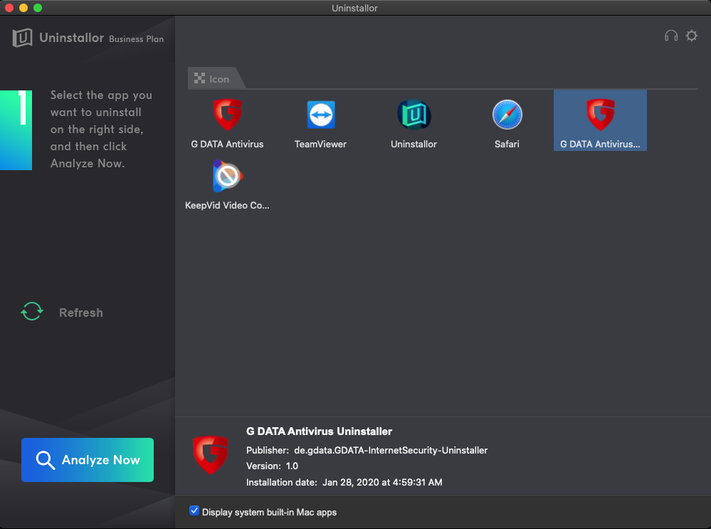Select the Uninstallor app icon in the list
711x529 pixels.
click(x=414, y=115)
